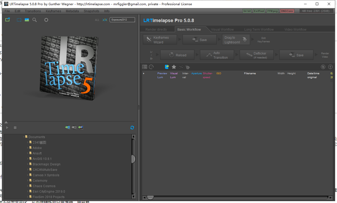Select the dashed rectangle crop icon
Screen dimensions: 337x203
[19, 20]
